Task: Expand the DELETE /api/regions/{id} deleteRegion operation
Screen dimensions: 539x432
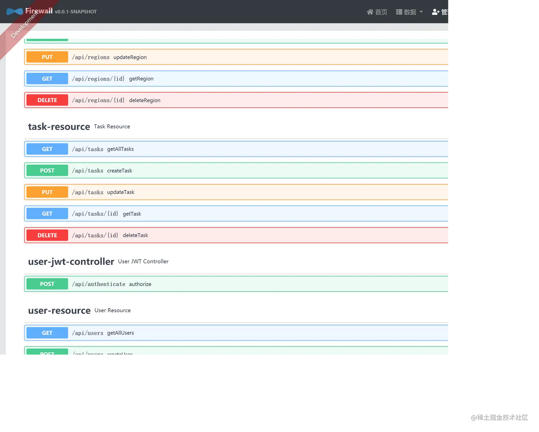Action: pyautogui.click(x=236, y=100)
